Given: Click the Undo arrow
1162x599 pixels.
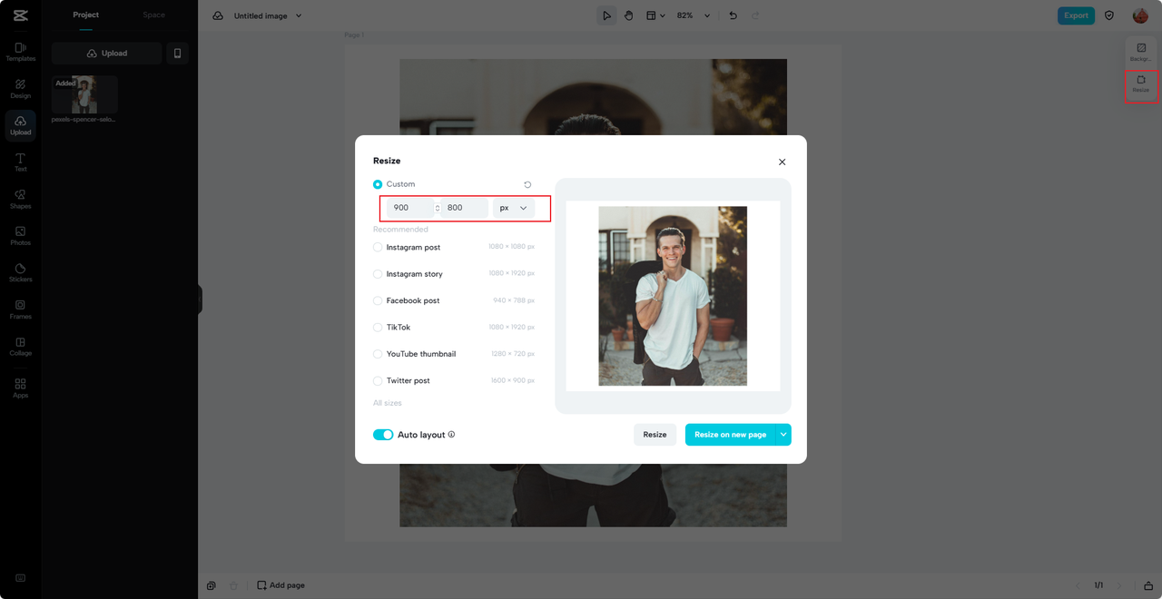Looking at the screenshot, I should tap(733, 15).
